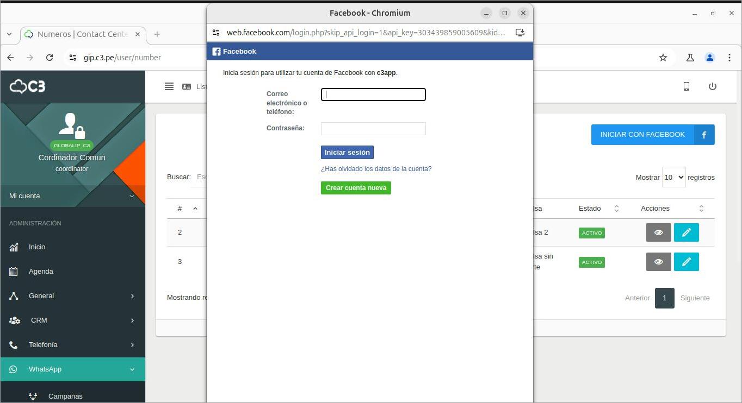The image size is (742, 403).
Task: Open the hamburger navigation menu
Action: tap(169, 86)
